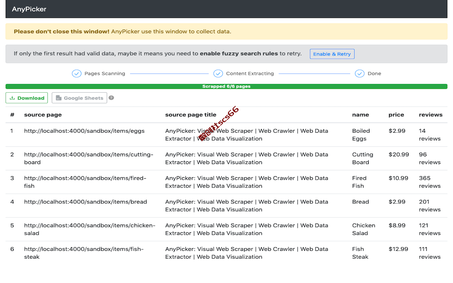Screen dimensions: 453x283
Task: Click the $20.99 price cell
Action: pos(399,155)
